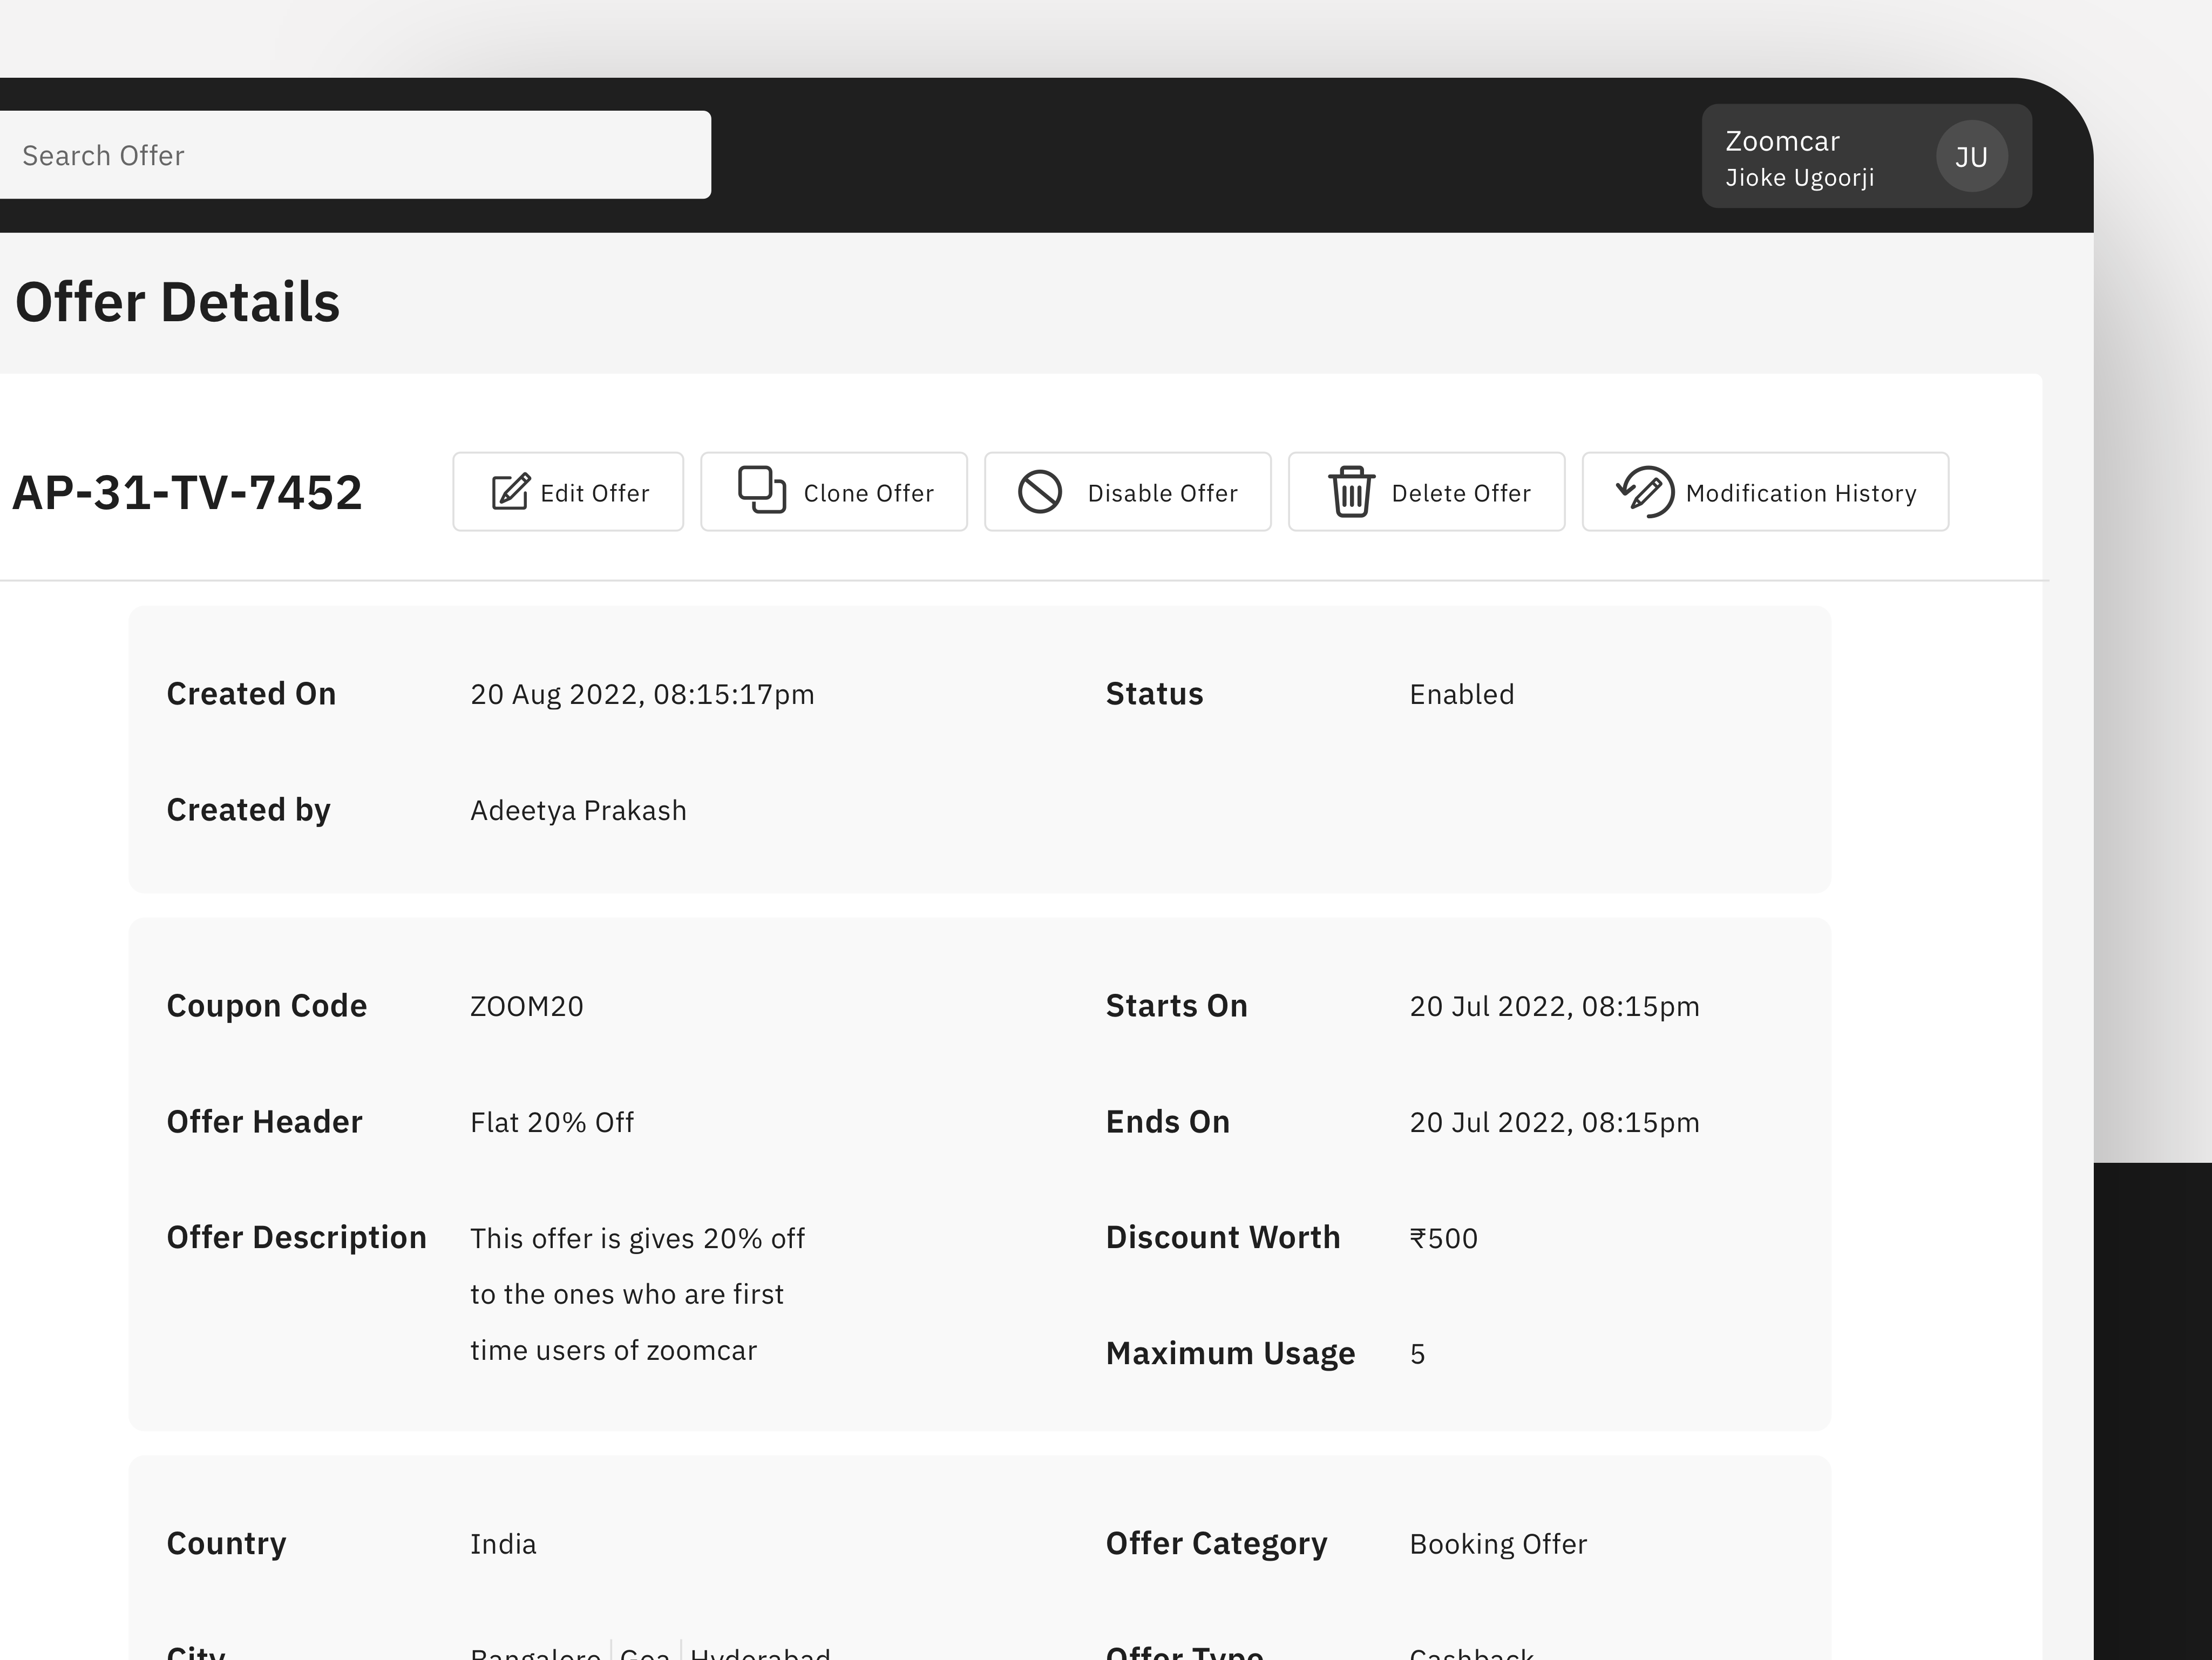
Task: Open the JU profile avatar
Action: coord(1971,156)
